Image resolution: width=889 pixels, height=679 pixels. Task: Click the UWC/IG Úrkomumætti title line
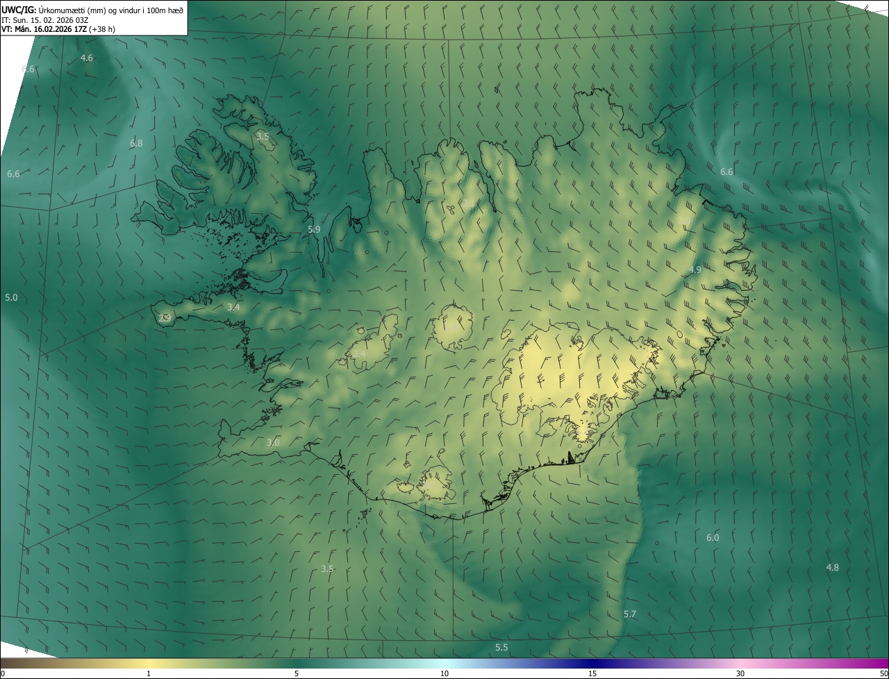tap(93, 10)
